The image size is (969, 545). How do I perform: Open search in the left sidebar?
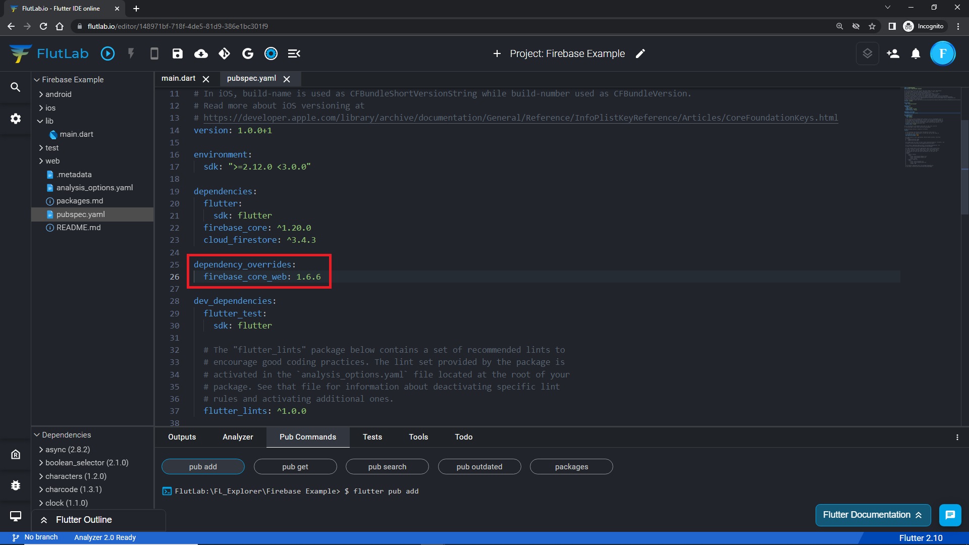click(16, 87)
